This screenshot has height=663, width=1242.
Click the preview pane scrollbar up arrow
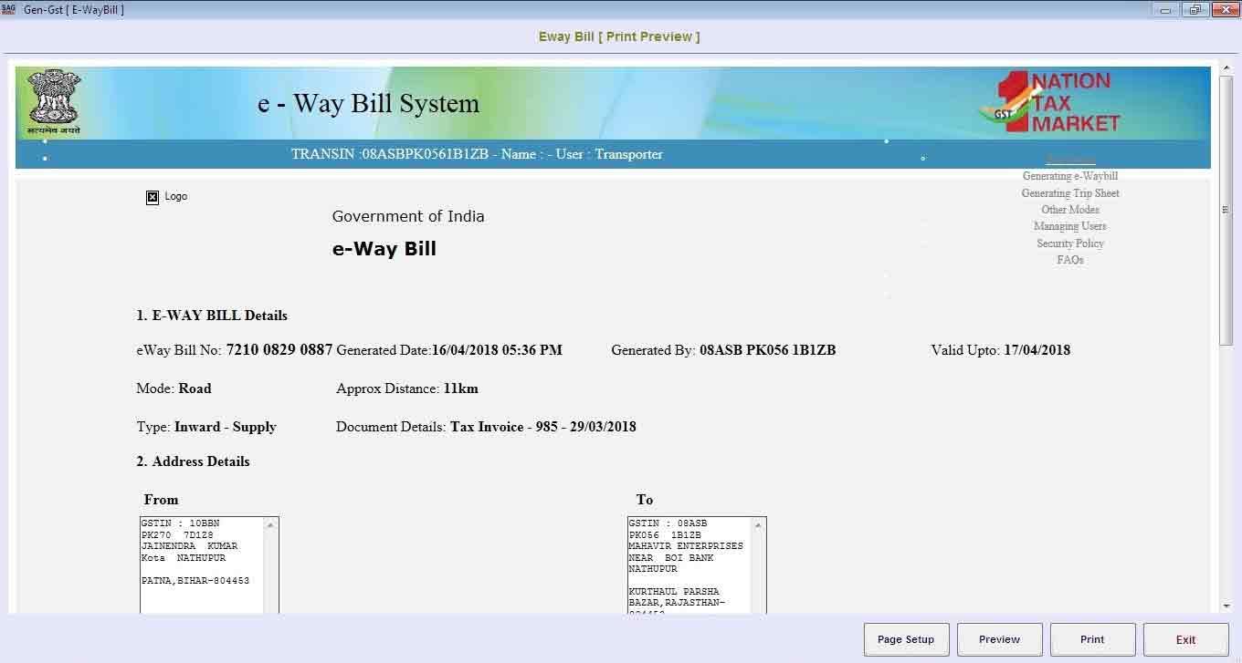pos(1226,68)
